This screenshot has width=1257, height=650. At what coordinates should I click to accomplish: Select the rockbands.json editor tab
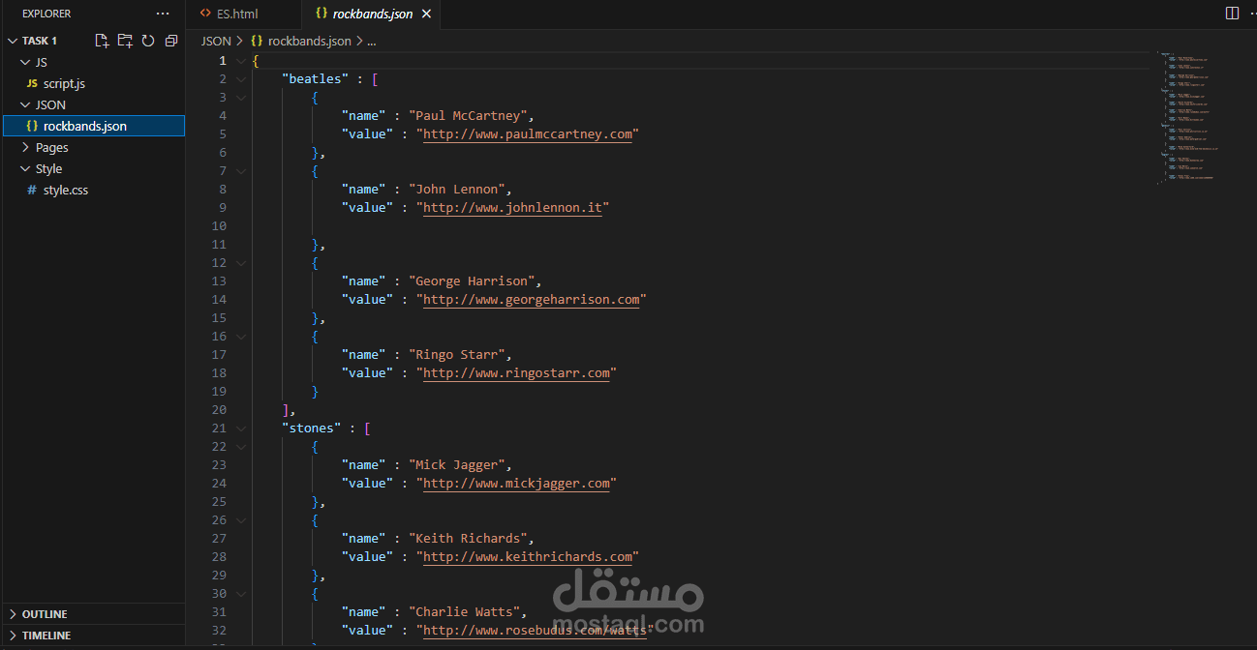373,14
